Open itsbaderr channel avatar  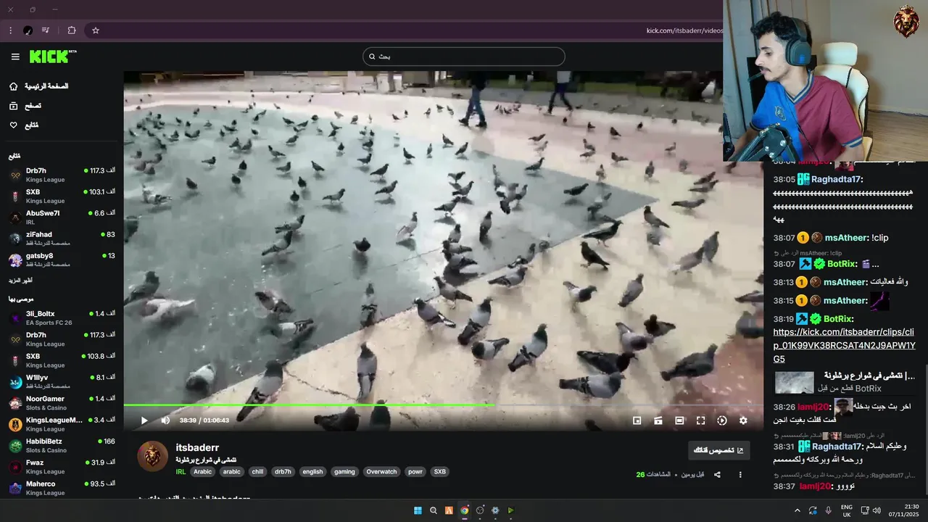coord(153,456)
